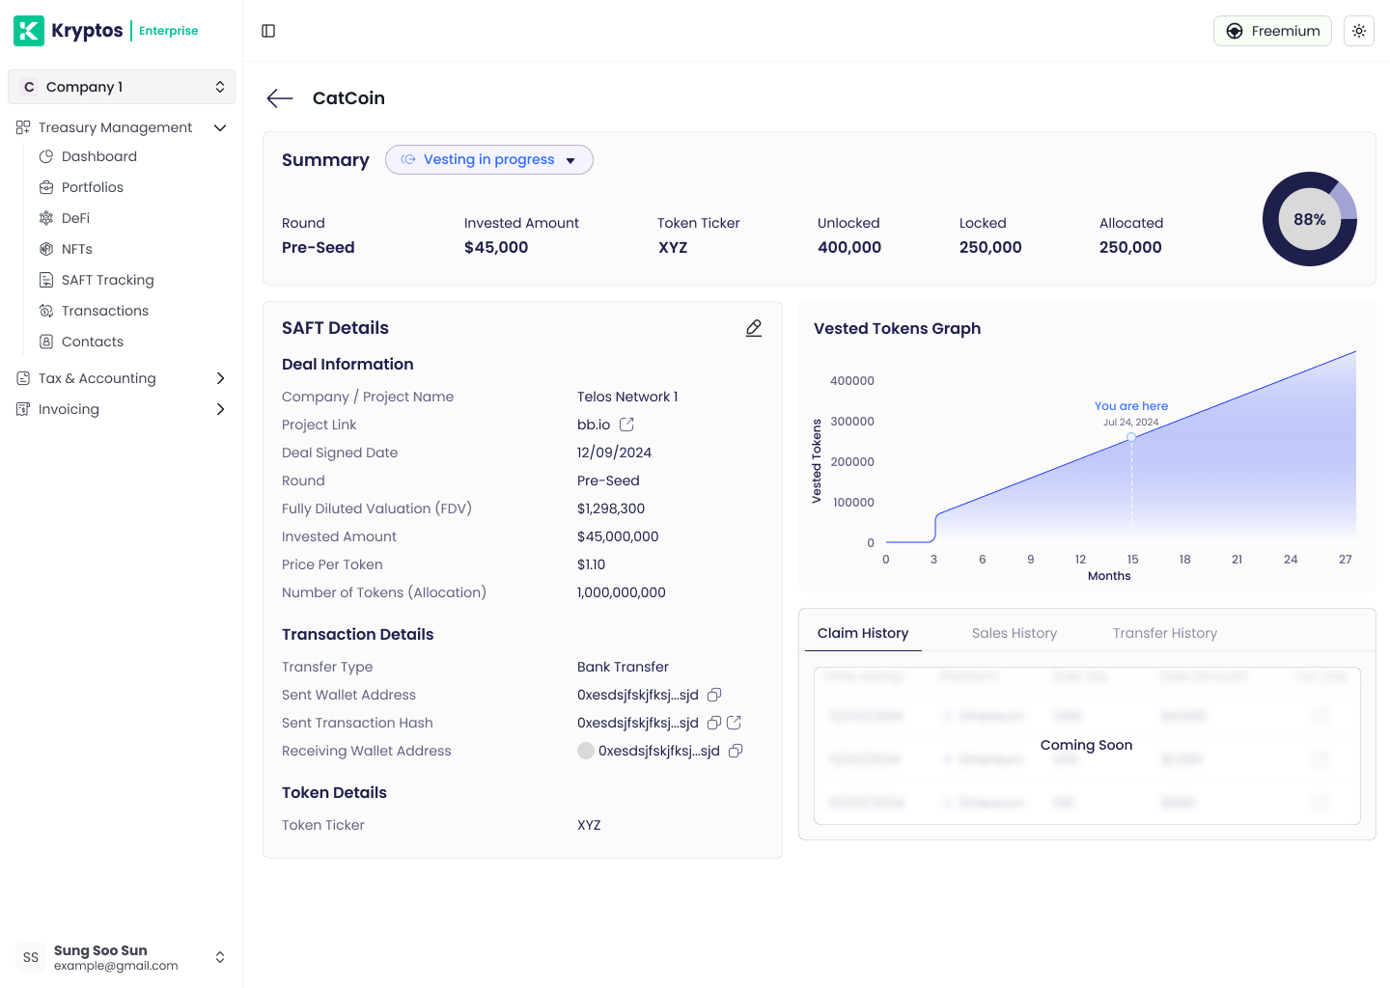1390x988 pixels.
Task: Click the Telos Network 1 value
Action: coord(627,397)
